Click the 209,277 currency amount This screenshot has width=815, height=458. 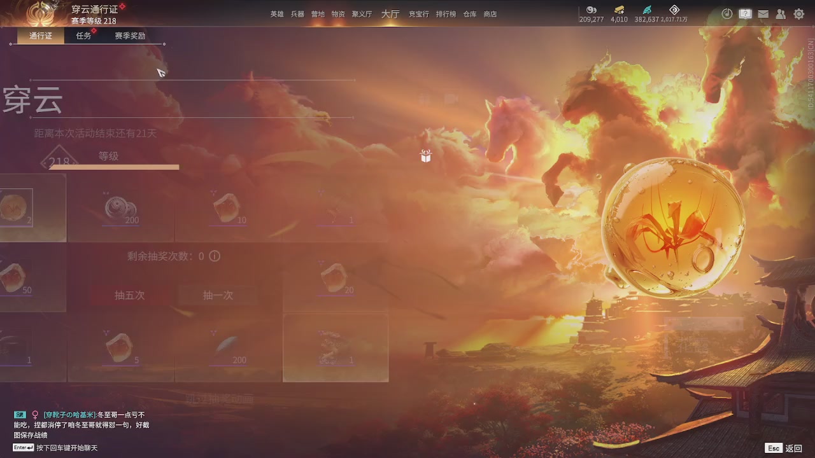(x=592, y=20)
